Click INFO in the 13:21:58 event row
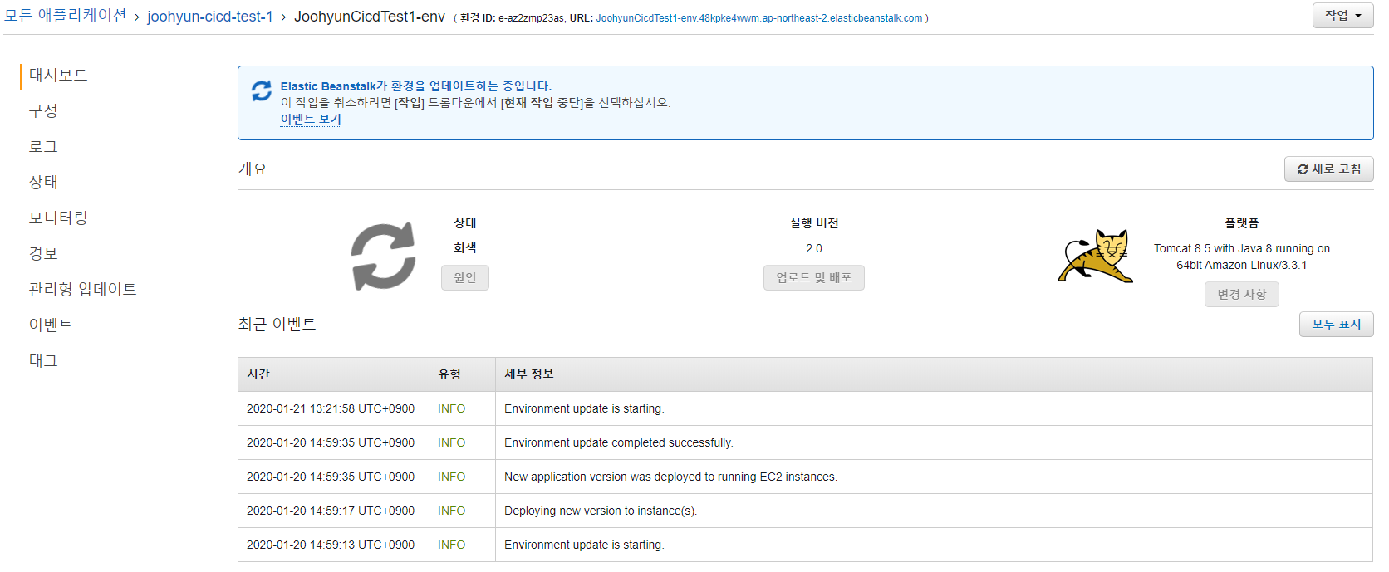 tap(452, 409)
